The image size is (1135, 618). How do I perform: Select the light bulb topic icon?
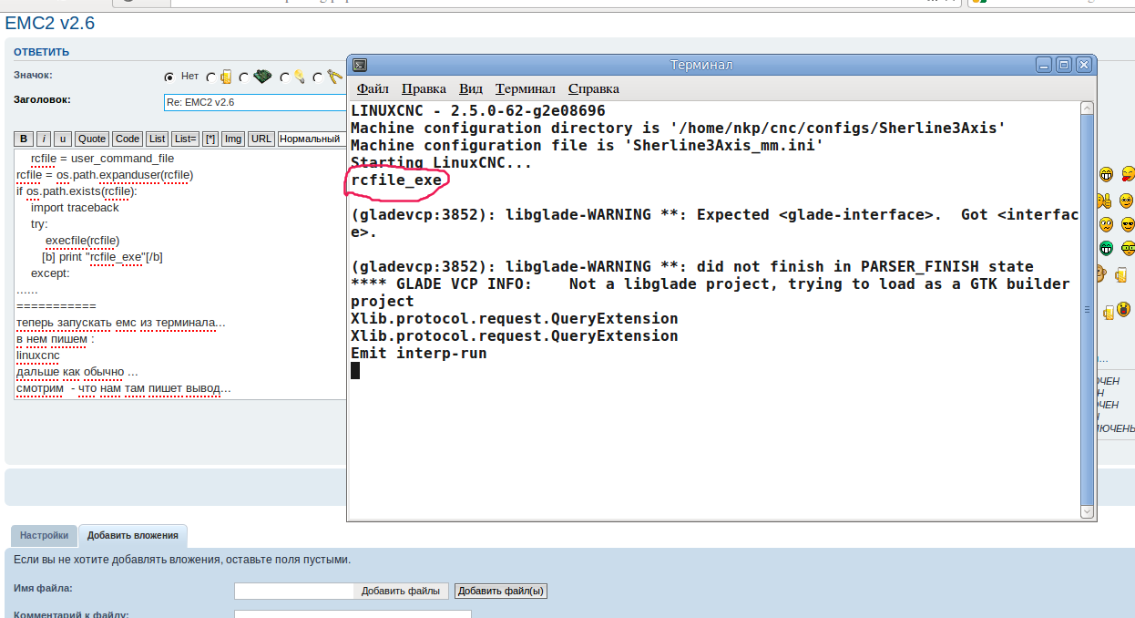click(298, 77)
